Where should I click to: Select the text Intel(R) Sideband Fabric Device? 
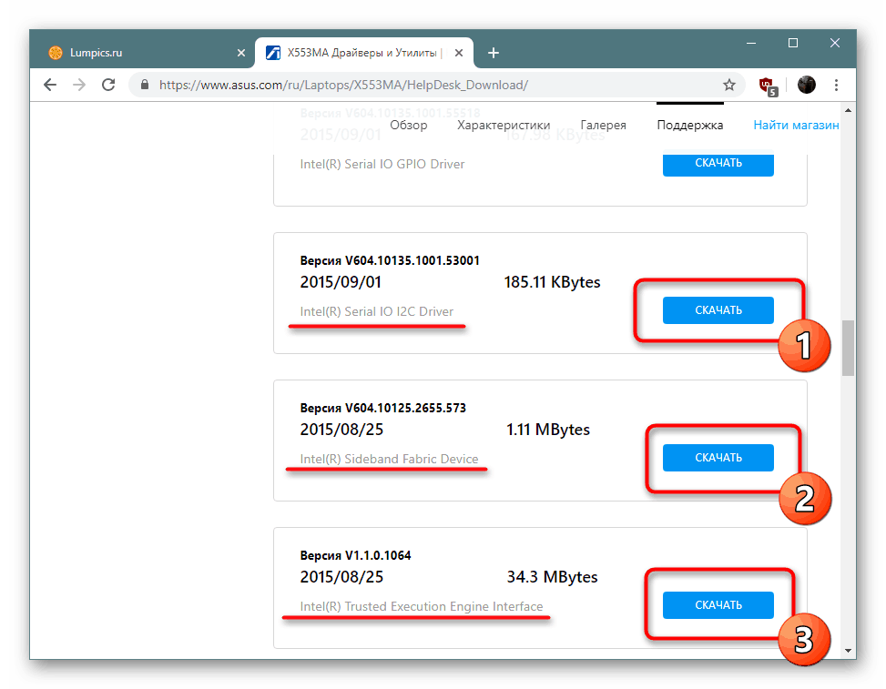tap(389, 459)
